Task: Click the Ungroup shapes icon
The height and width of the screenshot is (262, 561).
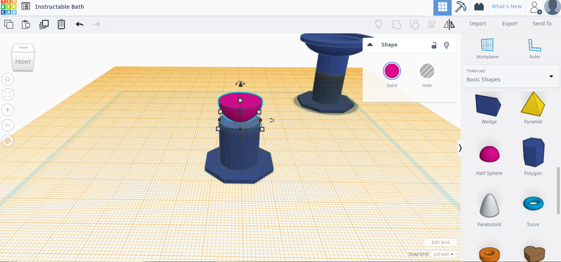Action: point(414,25)
